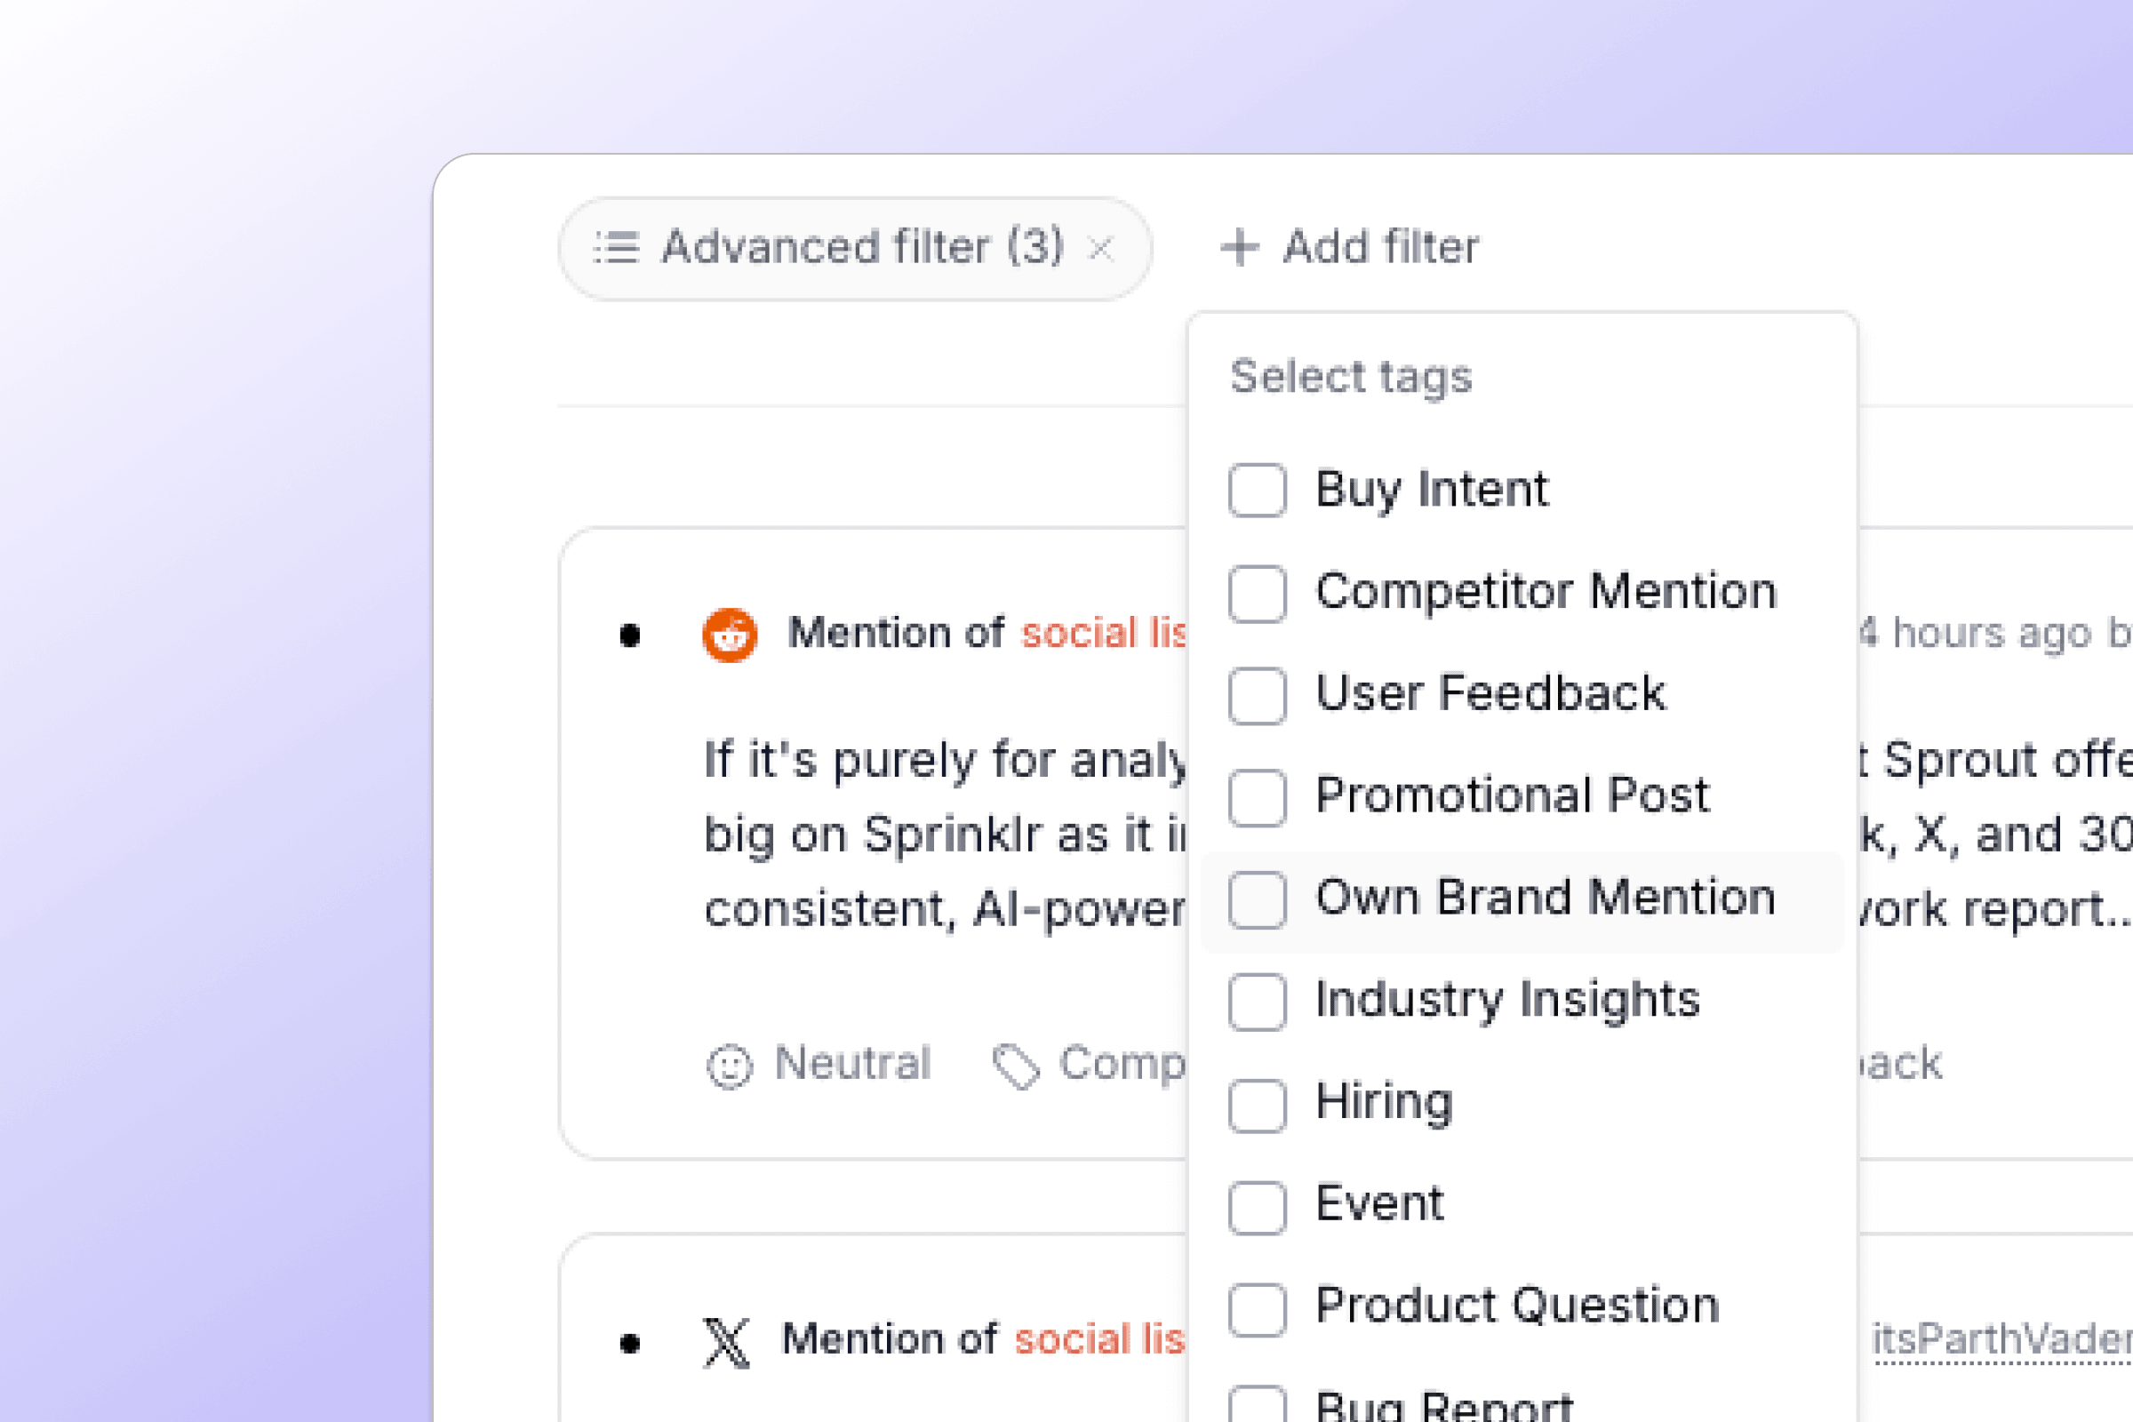Click the X (Twitter) logo icon

tap(726, 1341)
